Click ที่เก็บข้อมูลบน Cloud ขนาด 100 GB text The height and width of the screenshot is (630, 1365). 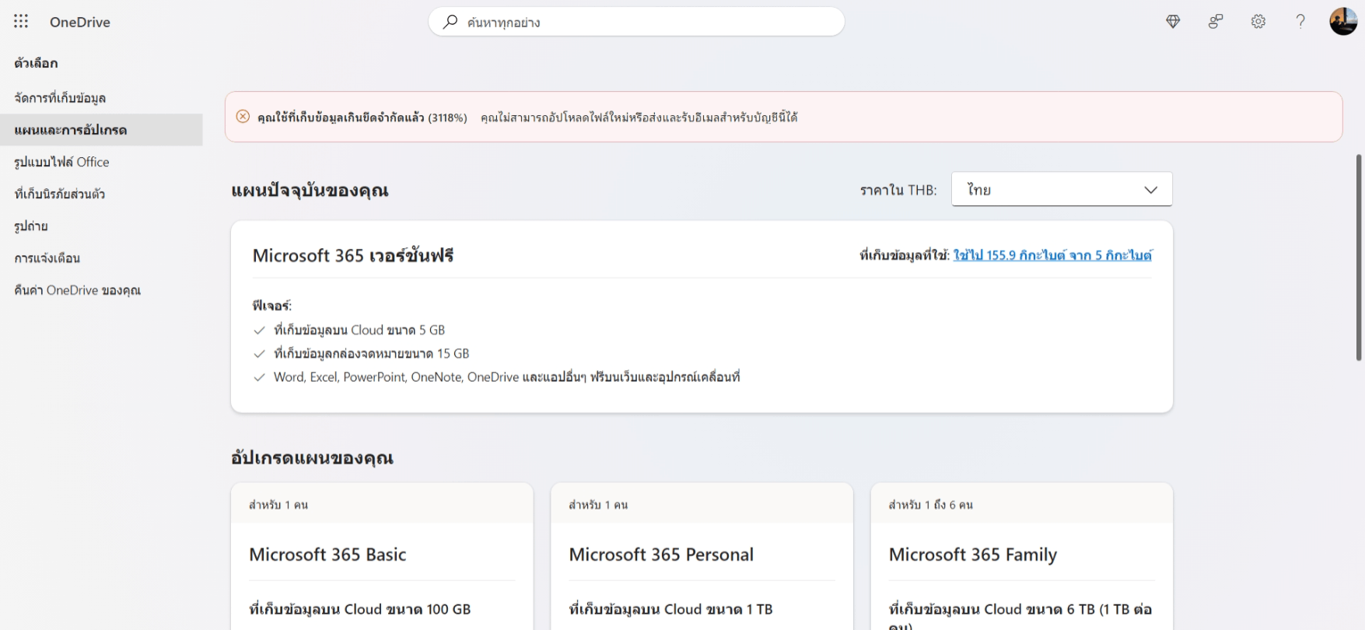(360, 609)
